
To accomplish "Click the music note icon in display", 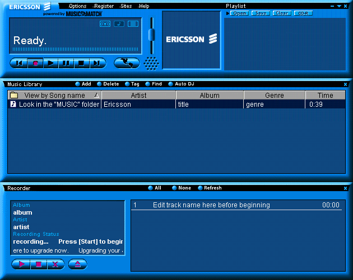I will (x=119, y=24).
